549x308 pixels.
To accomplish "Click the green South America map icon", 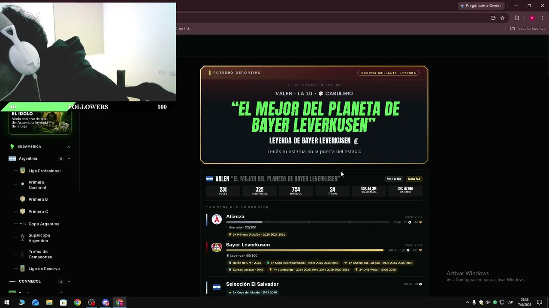I will (x=12, y=147).
